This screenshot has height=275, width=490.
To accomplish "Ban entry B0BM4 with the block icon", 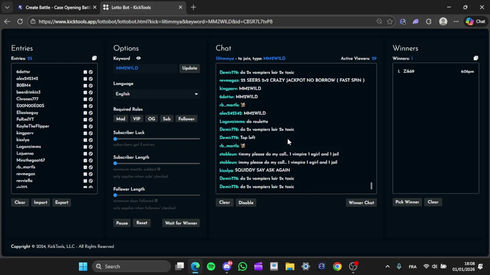I will [91, 86].
